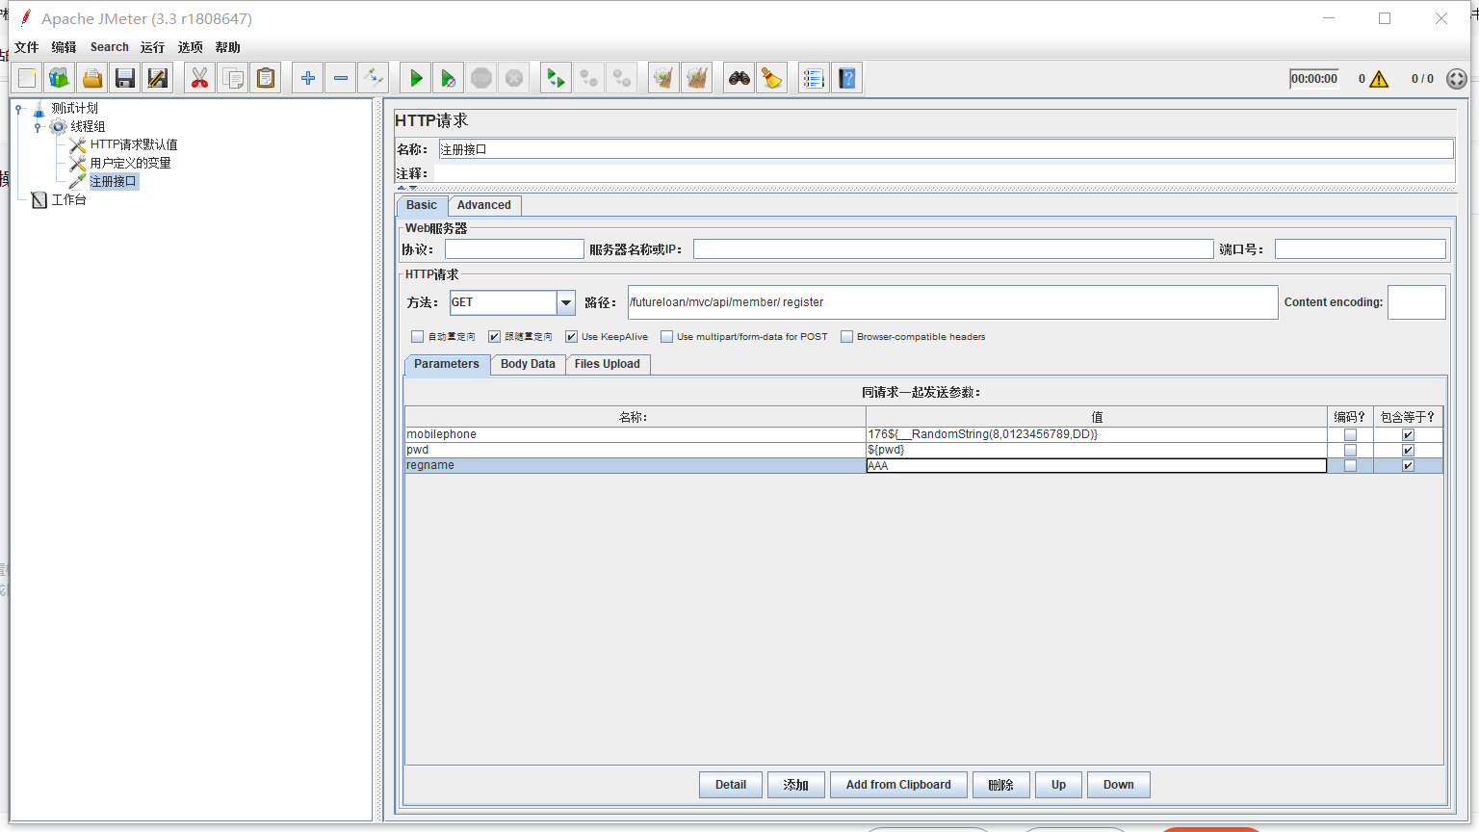Screen dimensions: 1479x832
Task: Open the 运行 menu
Action: (x=152, y=47)
